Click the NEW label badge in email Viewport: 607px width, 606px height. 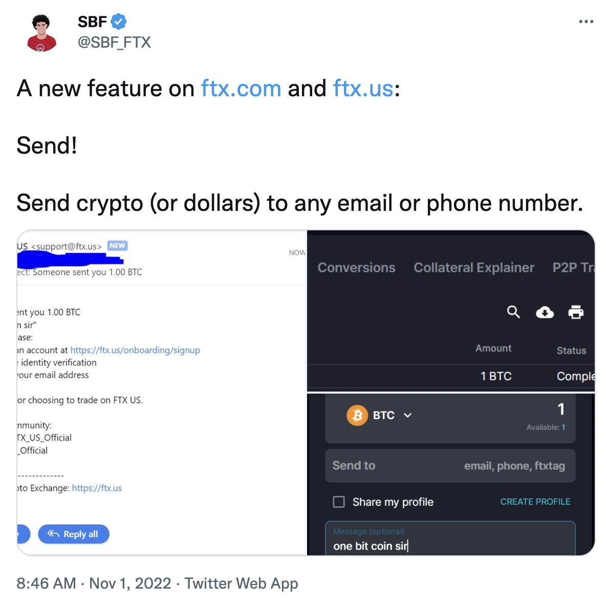tap(117, 246)
